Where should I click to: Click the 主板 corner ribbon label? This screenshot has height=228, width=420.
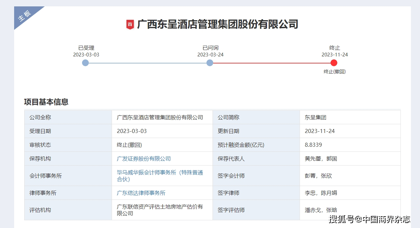point(25,15)
